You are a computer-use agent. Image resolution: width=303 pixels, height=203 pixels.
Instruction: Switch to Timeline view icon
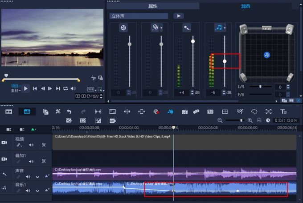(x=27, y=111)
